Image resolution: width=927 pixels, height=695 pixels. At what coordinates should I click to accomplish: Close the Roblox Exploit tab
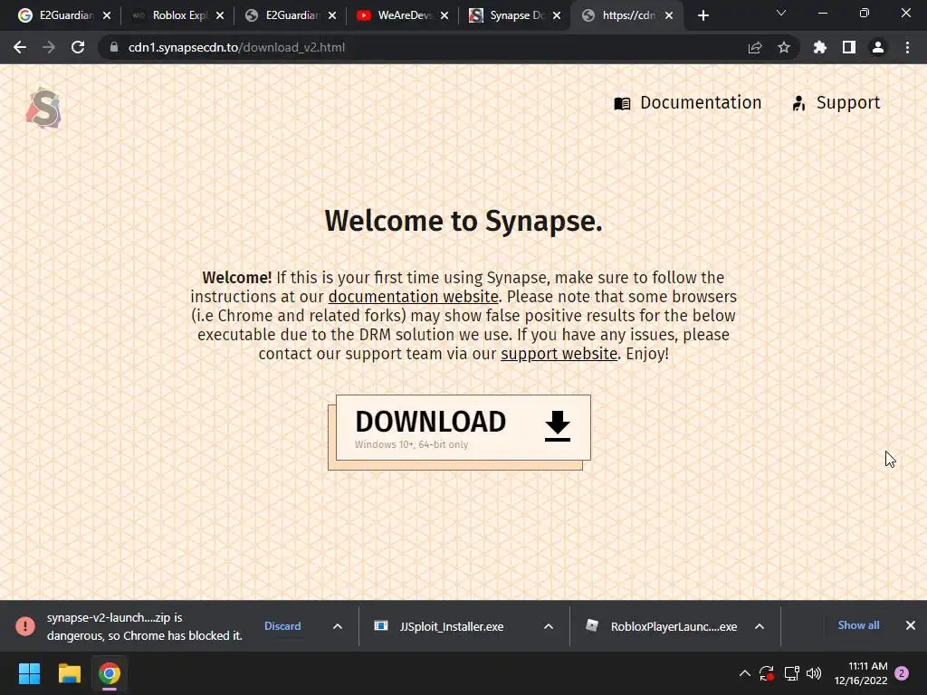[220, 16]
